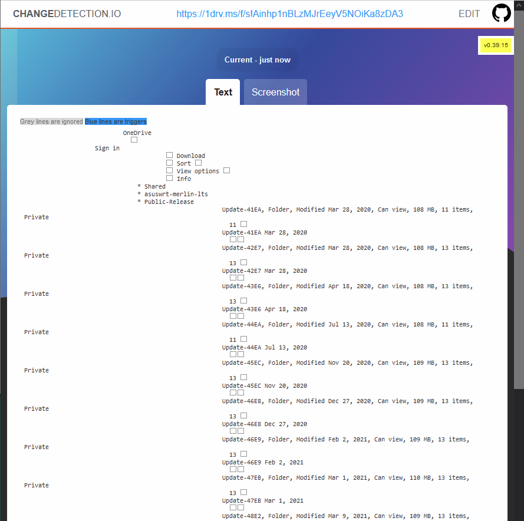Click the Info text line

[183, 179]
